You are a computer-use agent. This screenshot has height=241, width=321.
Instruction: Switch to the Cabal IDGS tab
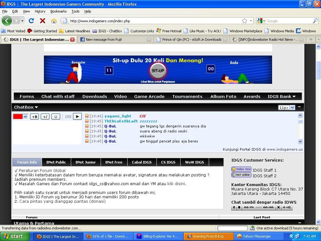pos(142,162)
